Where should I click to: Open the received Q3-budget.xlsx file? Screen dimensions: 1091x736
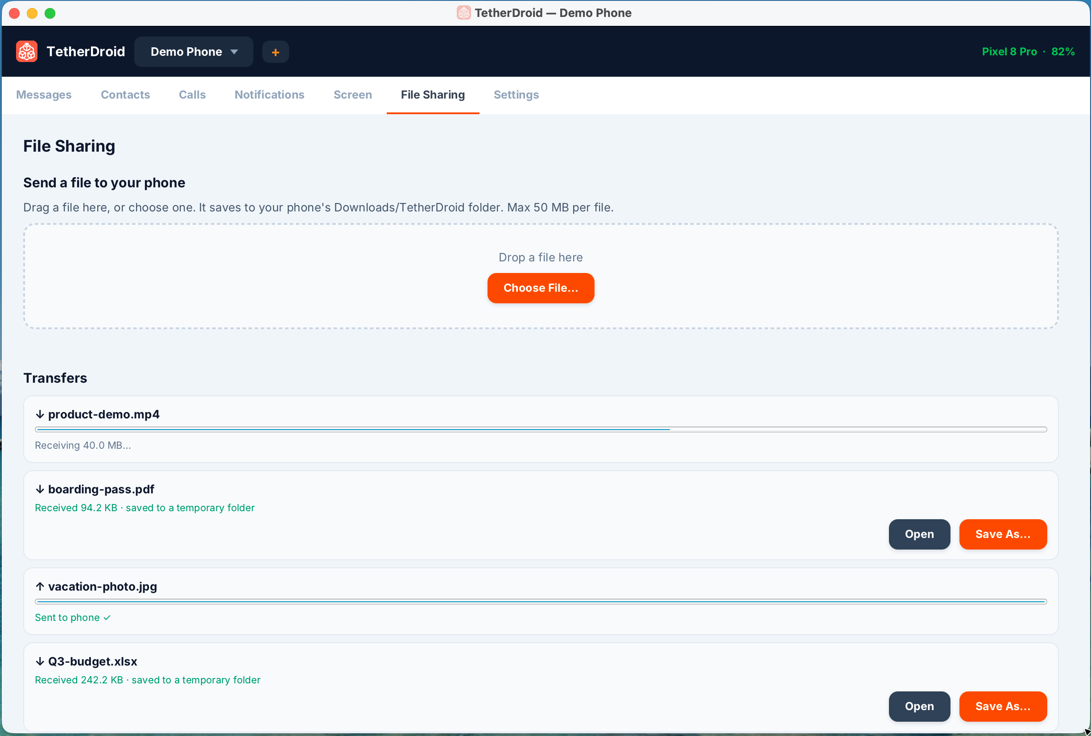919,706
